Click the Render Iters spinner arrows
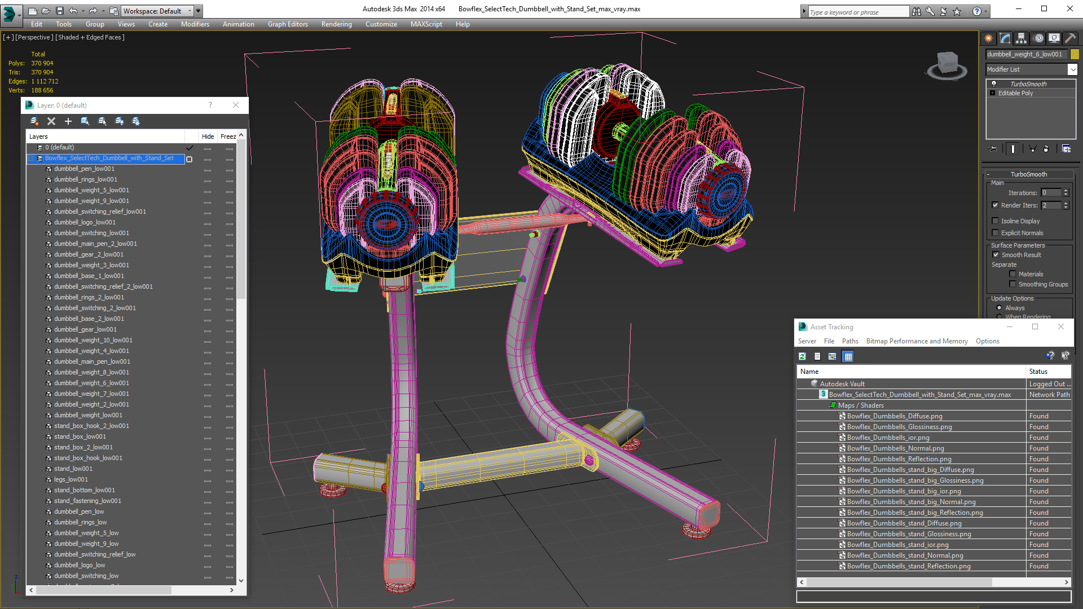Screen dimensions: 1083x609 (1066, 205)
